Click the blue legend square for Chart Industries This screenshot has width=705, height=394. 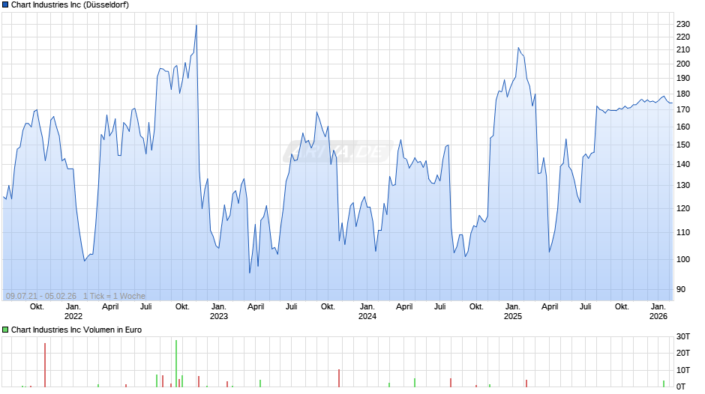point(5,5)
